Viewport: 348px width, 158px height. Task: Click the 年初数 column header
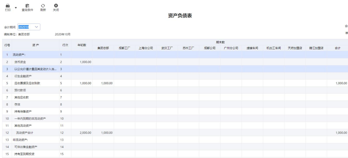tap(82, 45)
